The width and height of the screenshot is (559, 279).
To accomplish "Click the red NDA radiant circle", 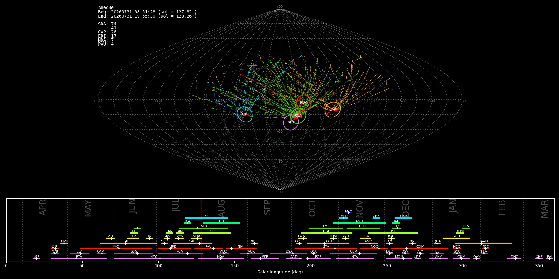I will click(304, 103).
